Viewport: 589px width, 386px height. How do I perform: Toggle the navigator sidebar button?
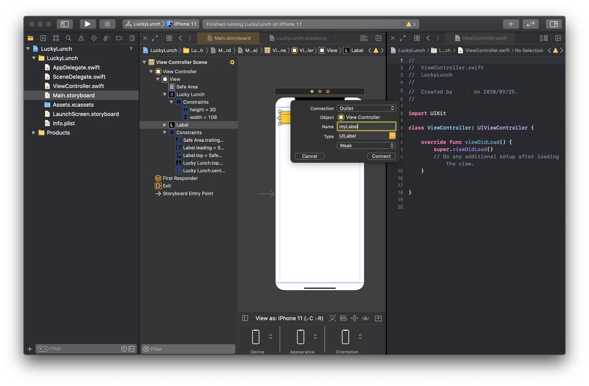pyautogui.click(x=65, y=24)
